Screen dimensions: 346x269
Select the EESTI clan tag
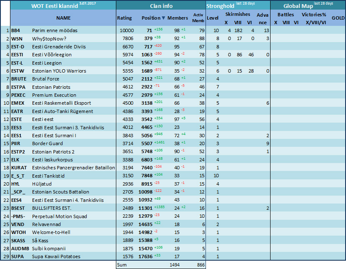[x=17, y=55]
